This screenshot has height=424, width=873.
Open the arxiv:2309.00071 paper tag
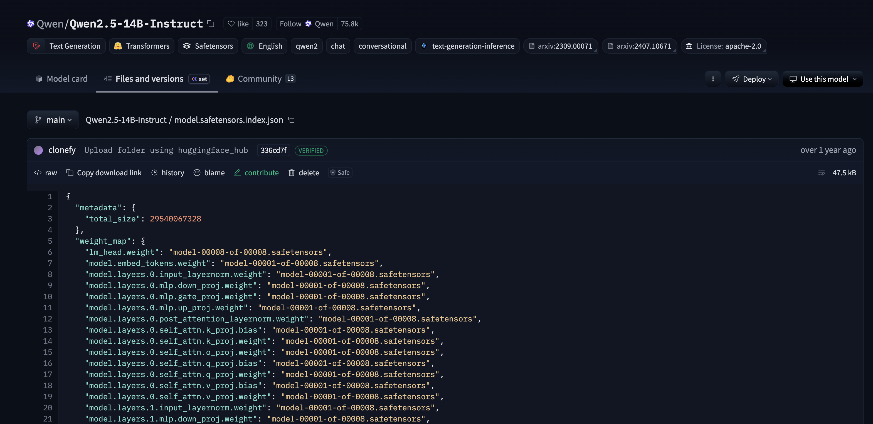pyautogui.click(x=561, y=46)
